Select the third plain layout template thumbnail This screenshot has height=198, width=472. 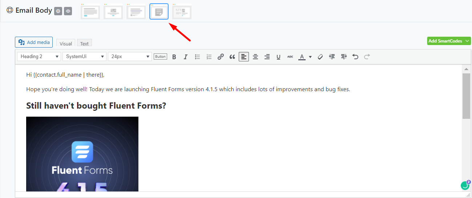click(136, 11)
